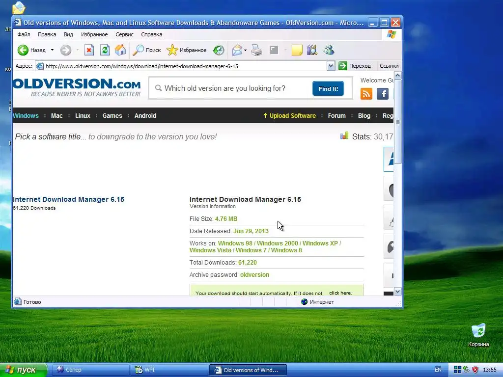The image size is (503, 377).
Task: Click the red shield tray icon
Action: [x=475, y=370]
